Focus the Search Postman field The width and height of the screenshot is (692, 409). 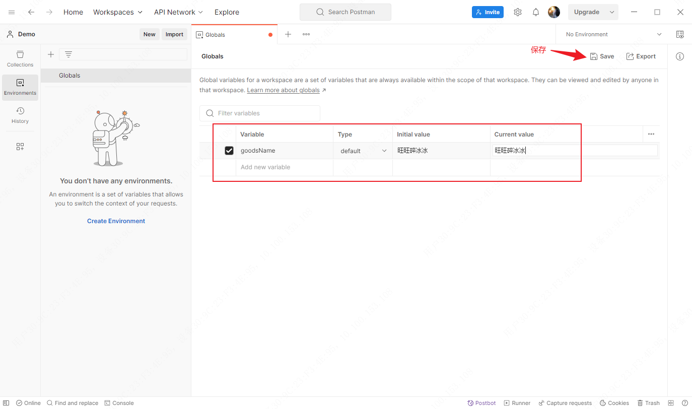[x=345, y=12]
